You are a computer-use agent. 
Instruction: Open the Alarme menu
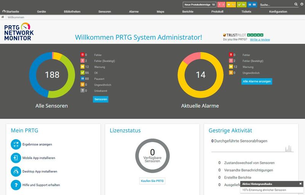(134, 11)
